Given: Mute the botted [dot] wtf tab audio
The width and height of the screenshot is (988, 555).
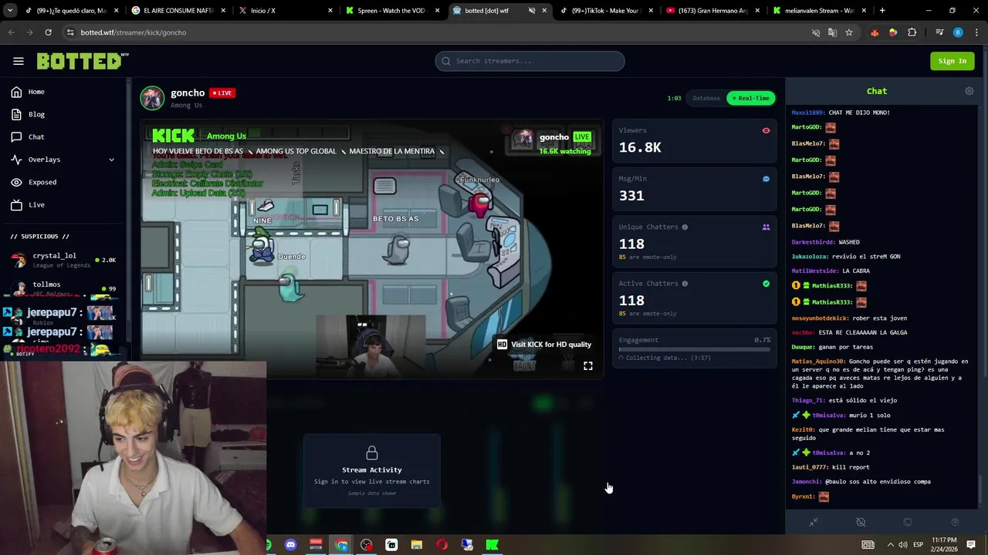Looking at the screenshot, I should [532, 11].
